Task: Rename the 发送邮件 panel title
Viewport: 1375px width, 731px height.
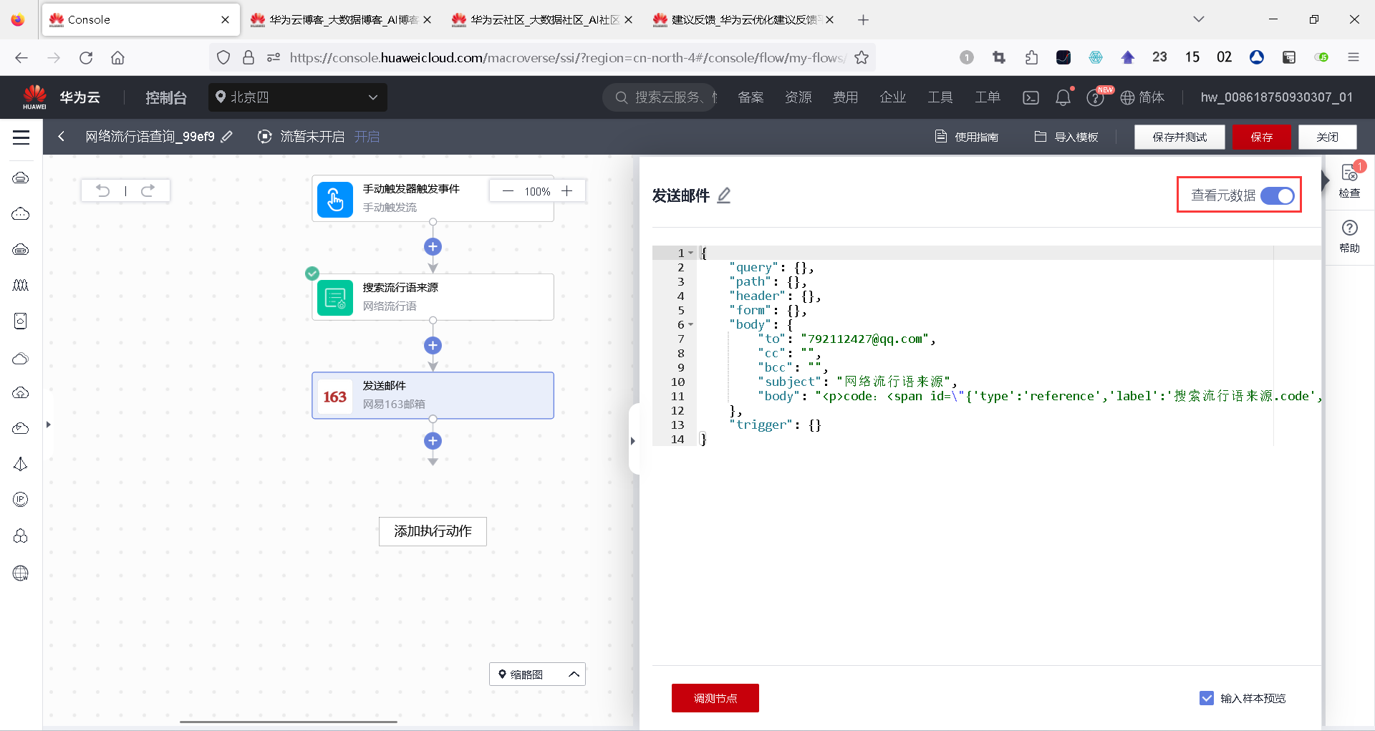Action: point(724,195)
